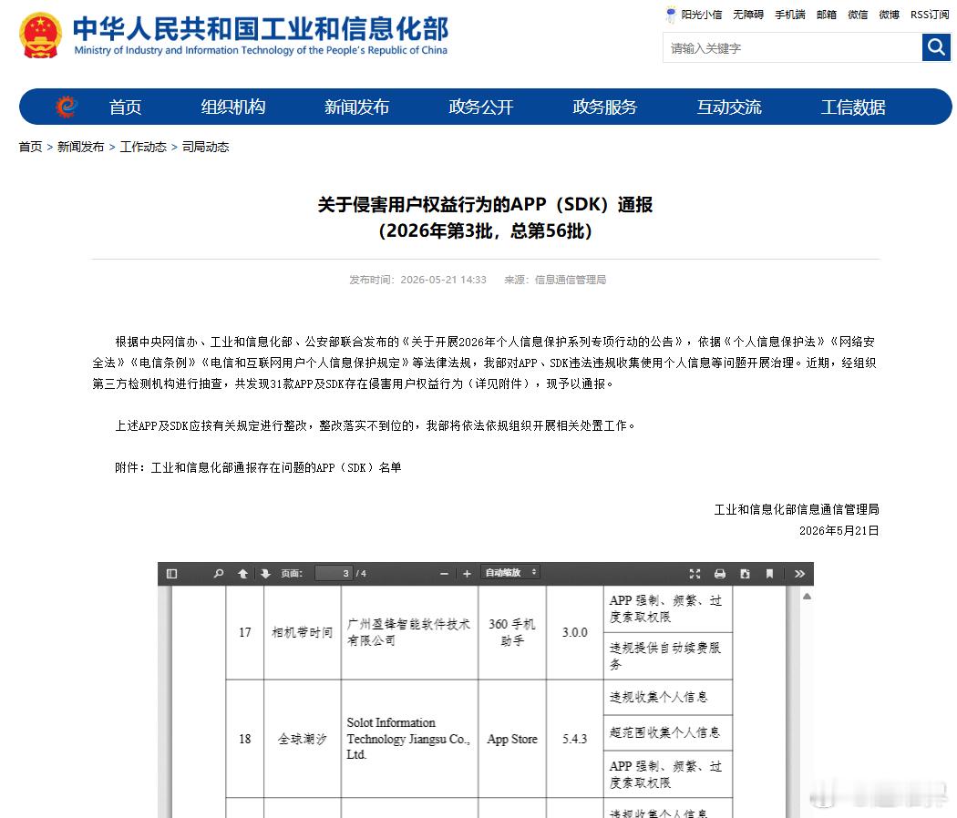The width and height of the screenshot is (957, 818).
Task: Click row number 18 in the table
Action: coord(245,739)
